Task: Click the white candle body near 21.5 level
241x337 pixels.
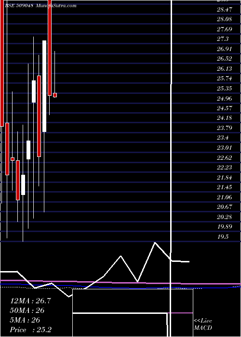Action: click(23, 185)
